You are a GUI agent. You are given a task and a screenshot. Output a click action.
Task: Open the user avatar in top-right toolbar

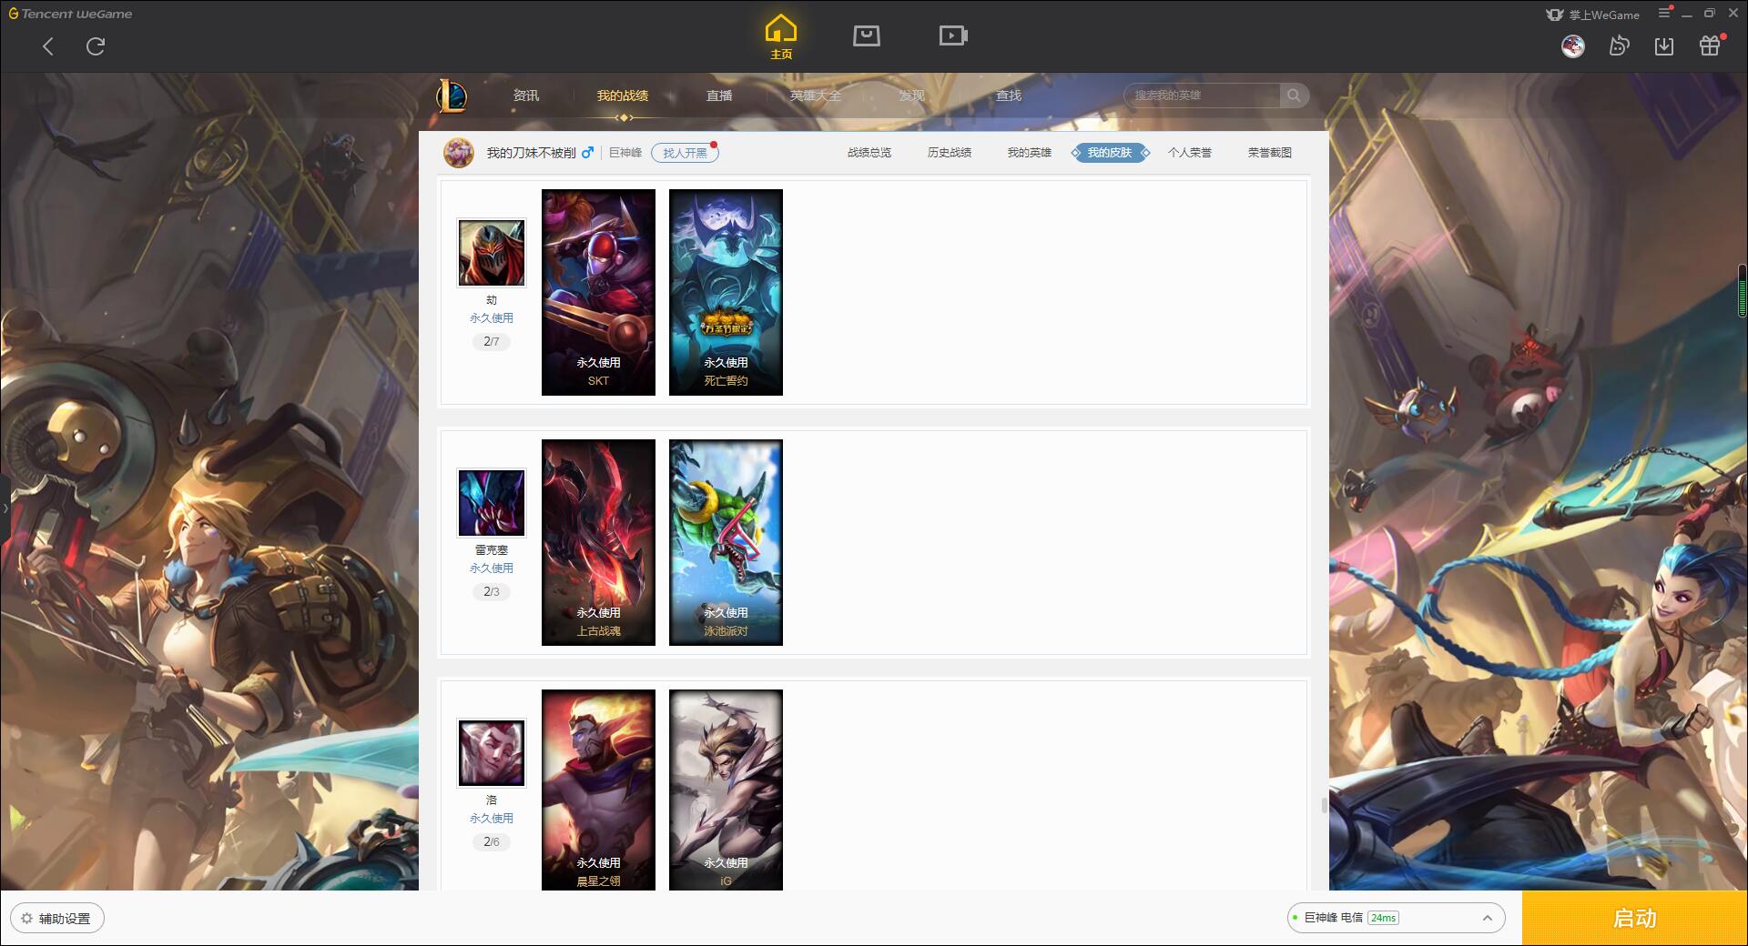[x=1572, y=46]
